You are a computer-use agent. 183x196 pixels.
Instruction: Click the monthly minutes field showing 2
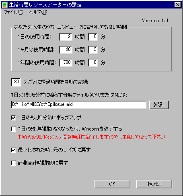click(93, 50)
